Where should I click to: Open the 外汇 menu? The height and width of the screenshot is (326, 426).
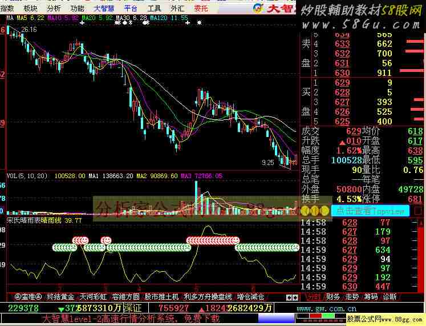178,9
